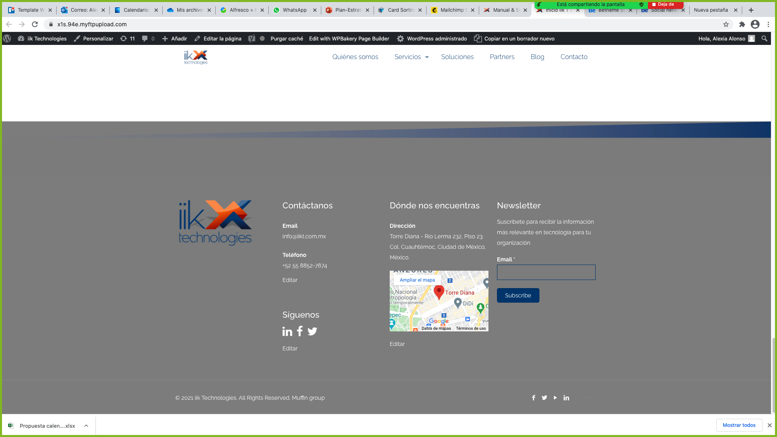This screenshot has width=777, height=437.
Task: Click the YouTube icon in footer bottom bar
Action: (x=555, y=397)
